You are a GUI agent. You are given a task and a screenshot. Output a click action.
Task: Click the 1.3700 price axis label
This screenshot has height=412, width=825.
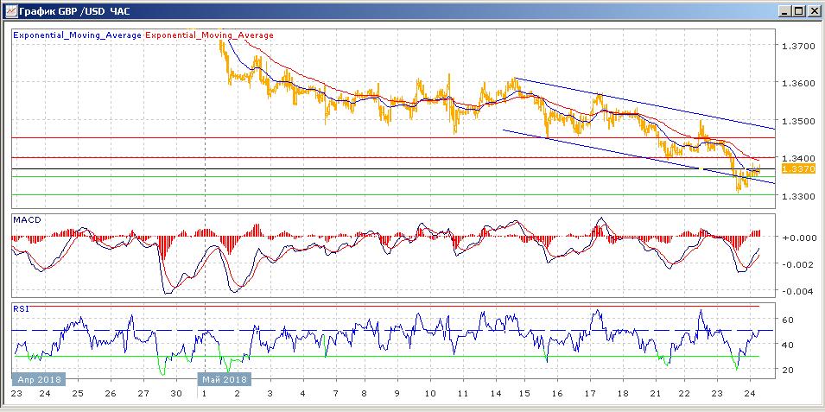click(799, 46)
